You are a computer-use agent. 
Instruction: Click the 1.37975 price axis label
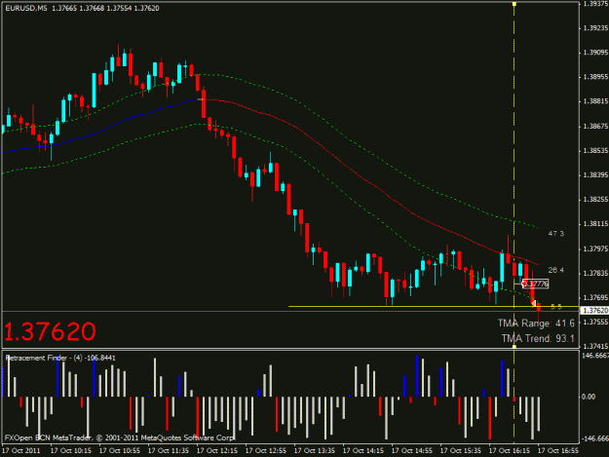595,248
